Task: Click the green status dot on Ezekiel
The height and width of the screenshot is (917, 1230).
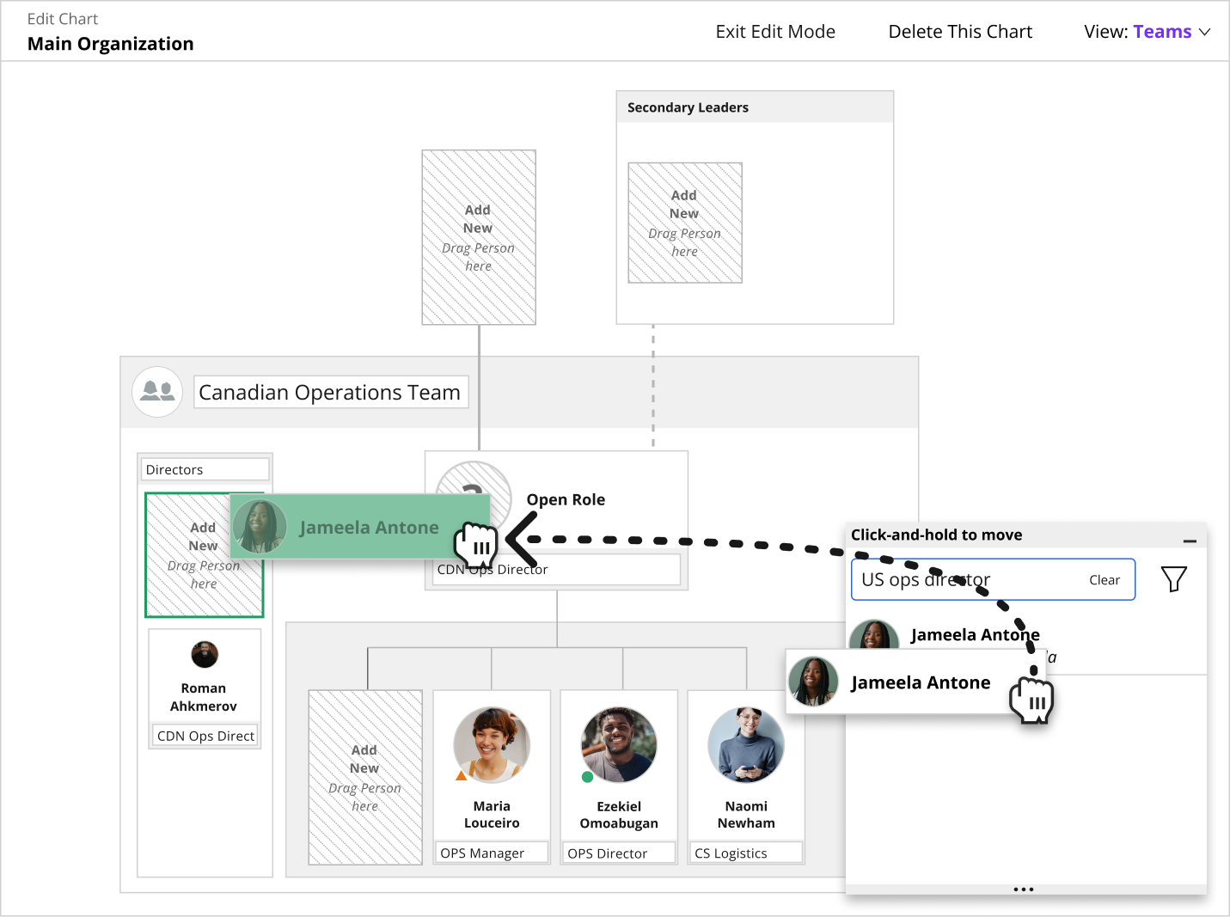Action: pyautogui.click(x=587, y=777)
